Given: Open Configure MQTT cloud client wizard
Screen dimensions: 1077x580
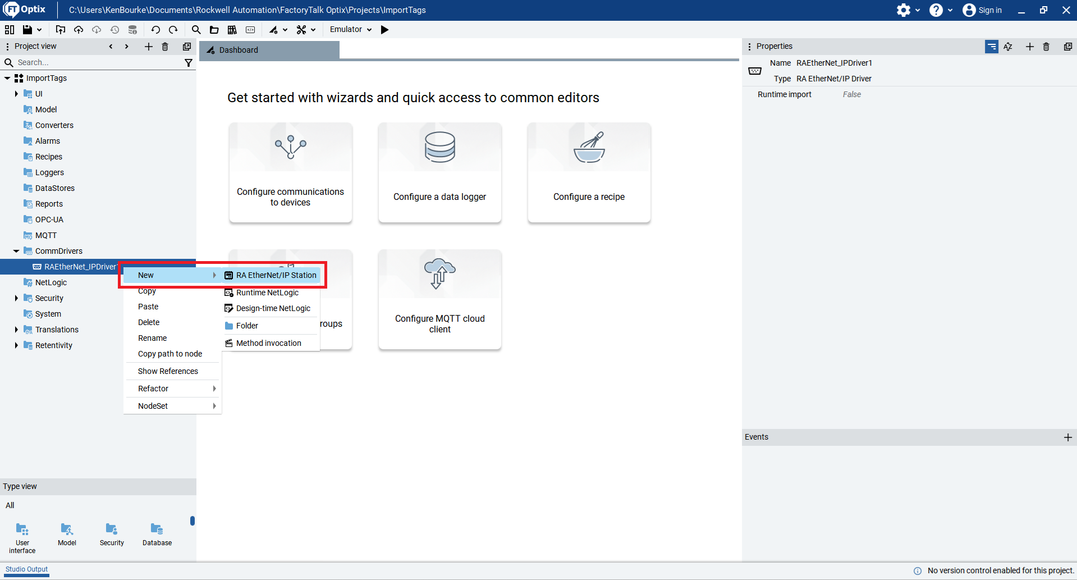Looking at the screenshot, I should coord(440,300).
